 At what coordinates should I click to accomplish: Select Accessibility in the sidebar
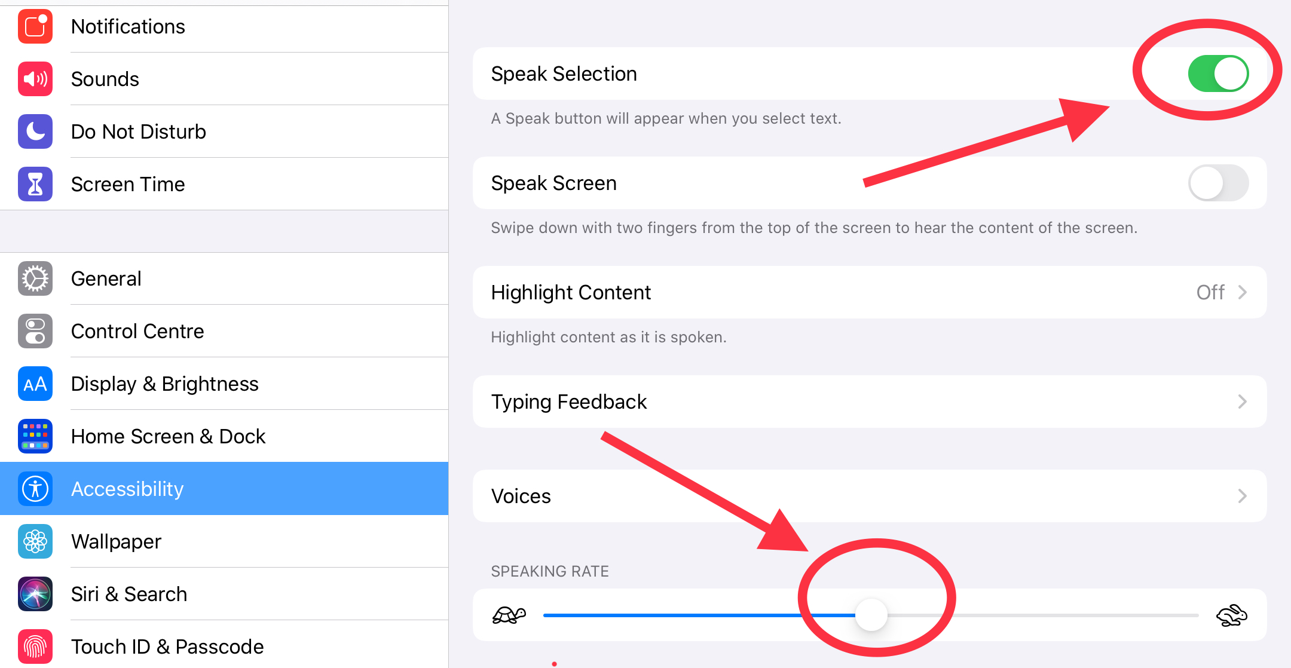[x=224, y=489]
